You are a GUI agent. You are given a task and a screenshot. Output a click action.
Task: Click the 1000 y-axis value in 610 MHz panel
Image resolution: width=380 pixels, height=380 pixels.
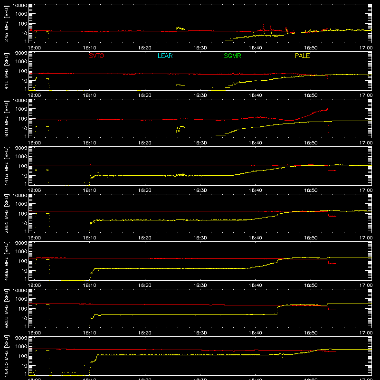[x=21, y=109]
